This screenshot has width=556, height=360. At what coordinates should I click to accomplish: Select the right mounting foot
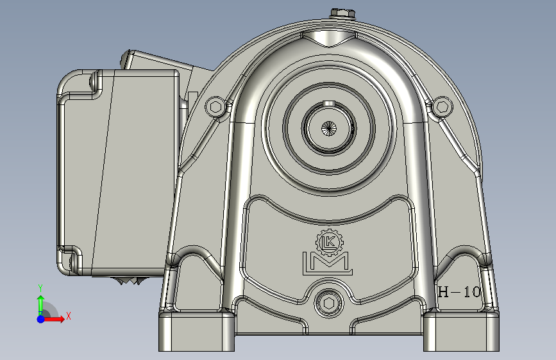tap(461, 332)
